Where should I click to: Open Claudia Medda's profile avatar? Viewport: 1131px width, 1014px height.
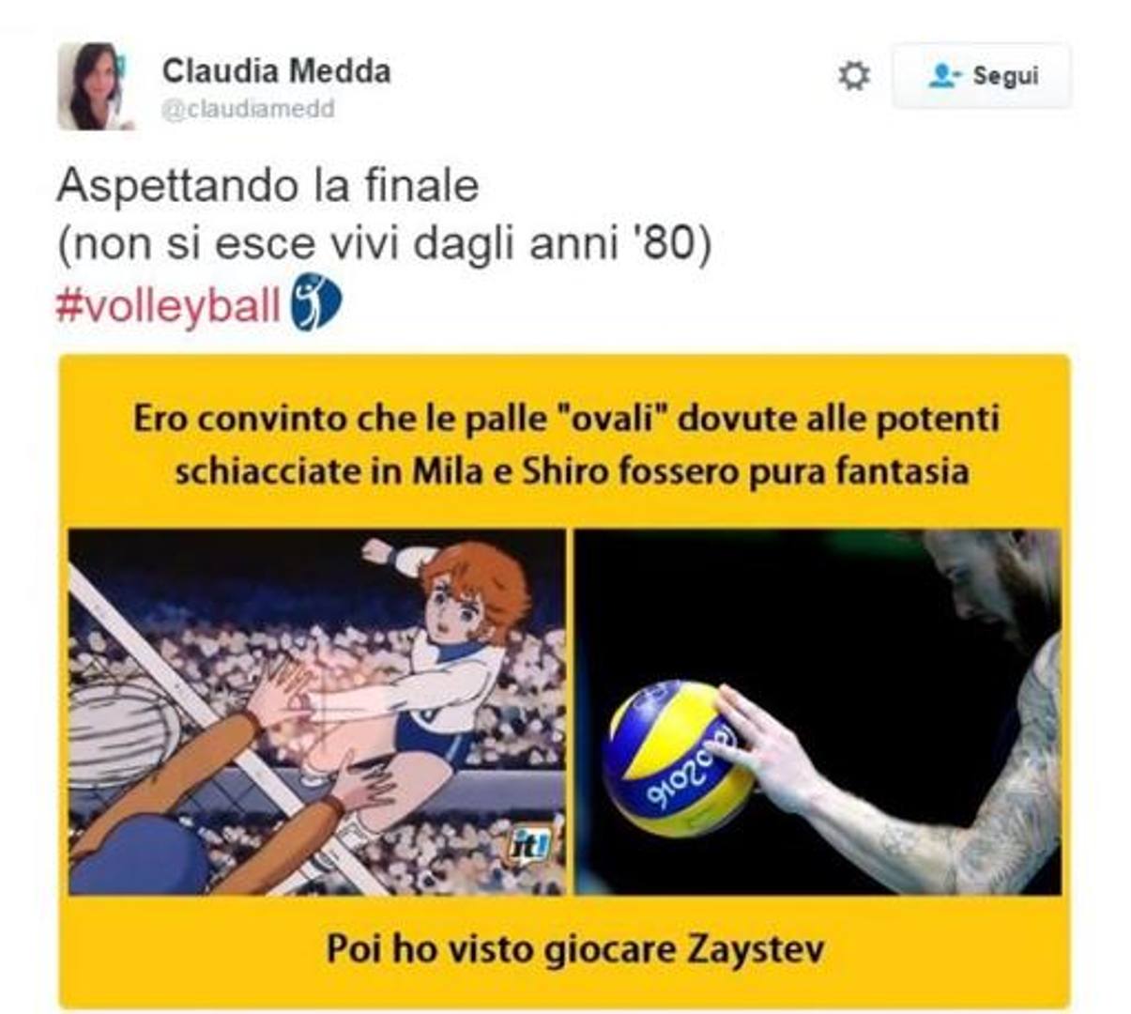94,85
